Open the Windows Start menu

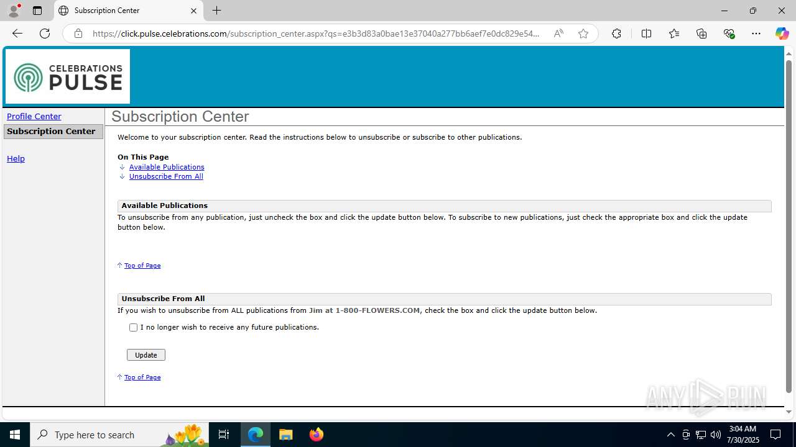15,435
